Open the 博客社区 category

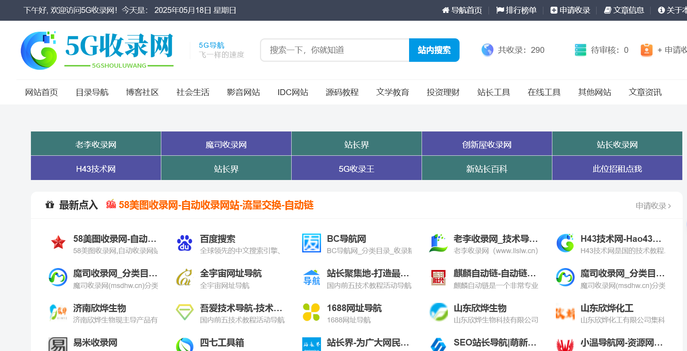[142, 92]
